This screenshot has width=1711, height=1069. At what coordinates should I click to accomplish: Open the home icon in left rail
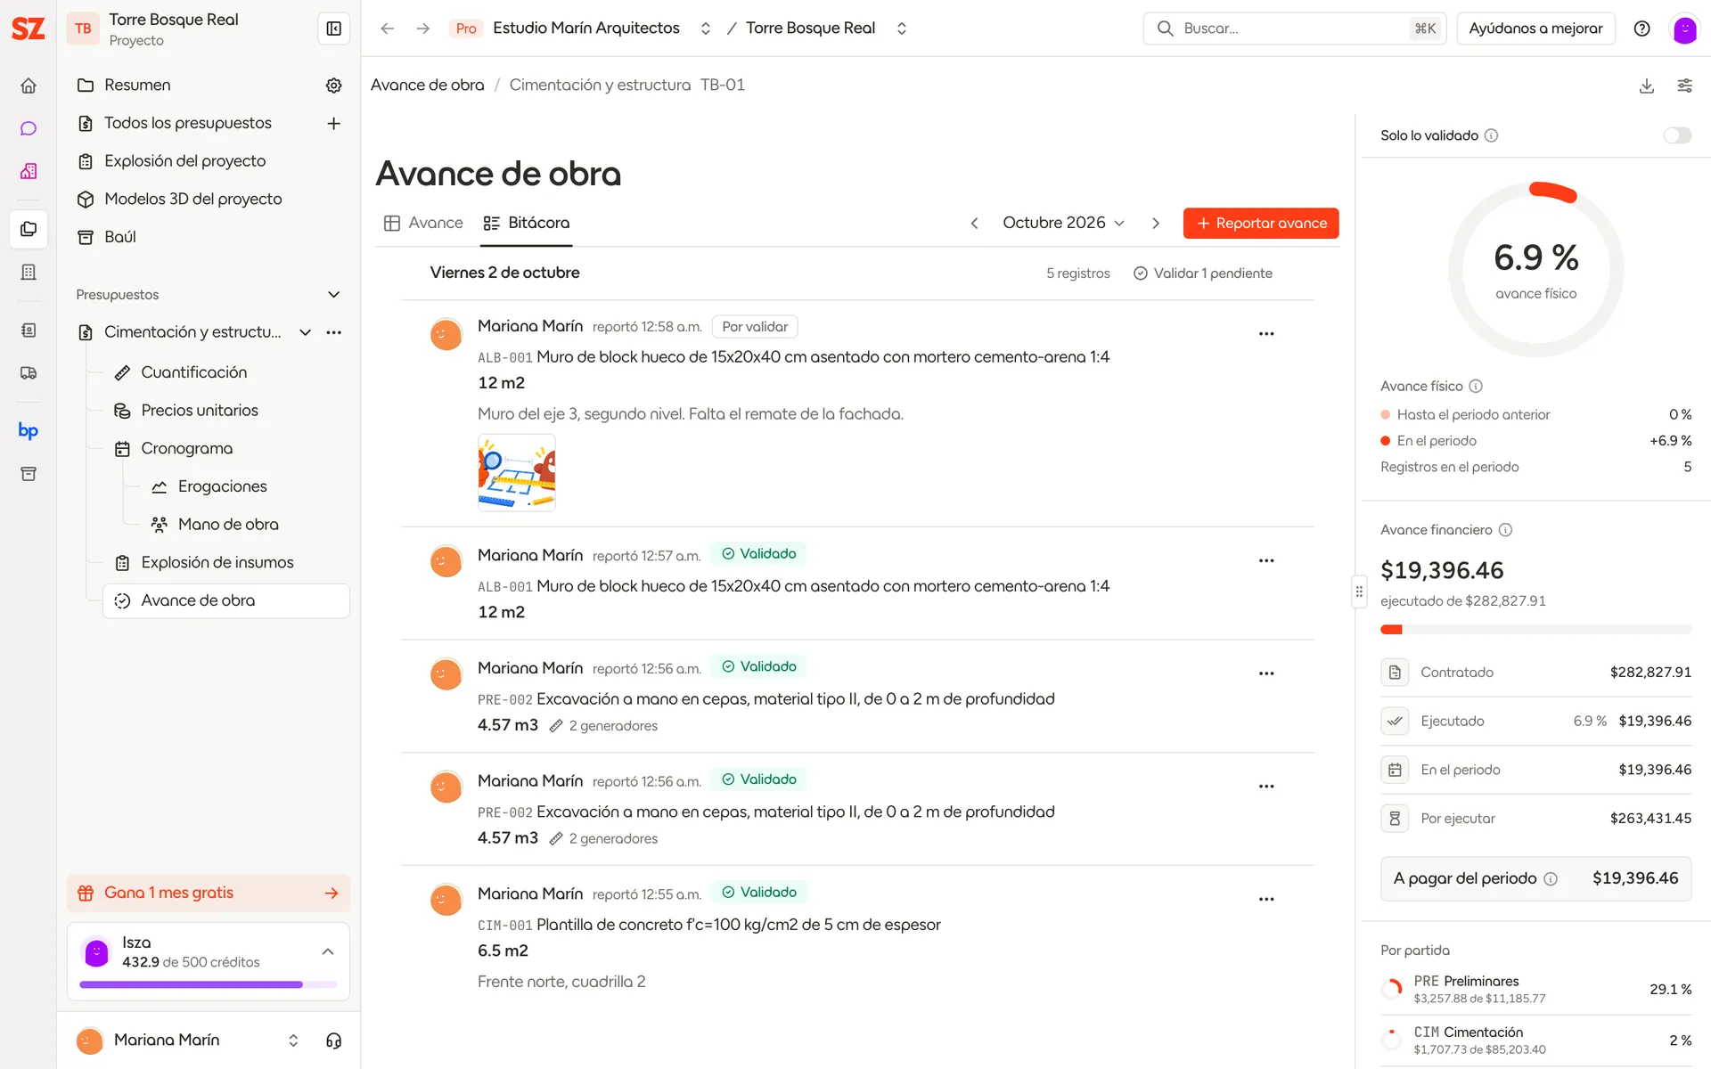29,86
